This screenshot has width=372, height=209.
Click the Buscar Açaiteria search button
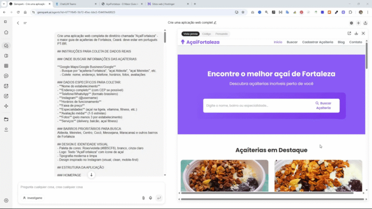pos(324,105)
